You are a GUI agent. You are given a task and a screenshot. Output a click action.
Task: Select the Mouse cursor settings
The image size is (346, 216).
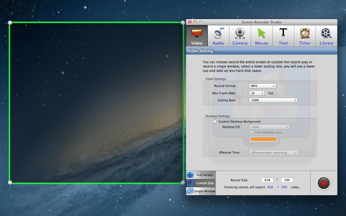click(261, 36)
